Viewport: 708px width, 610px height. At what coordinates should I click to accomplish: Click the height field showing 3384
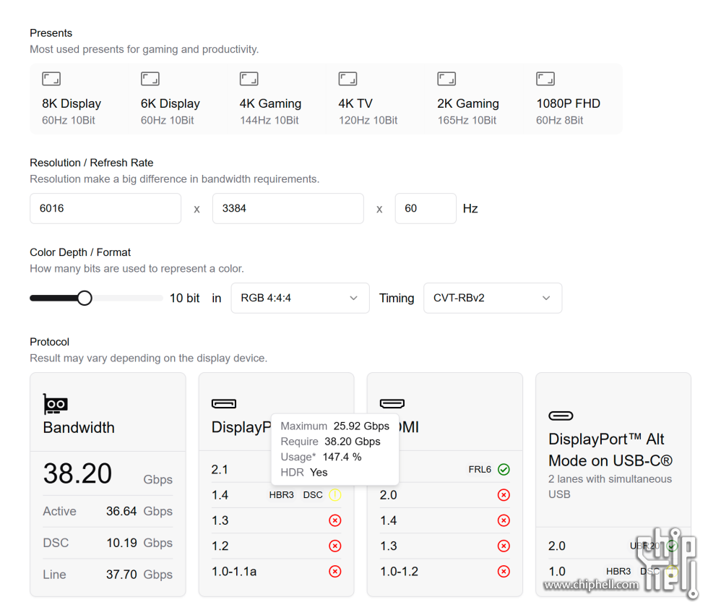point(288,208)
